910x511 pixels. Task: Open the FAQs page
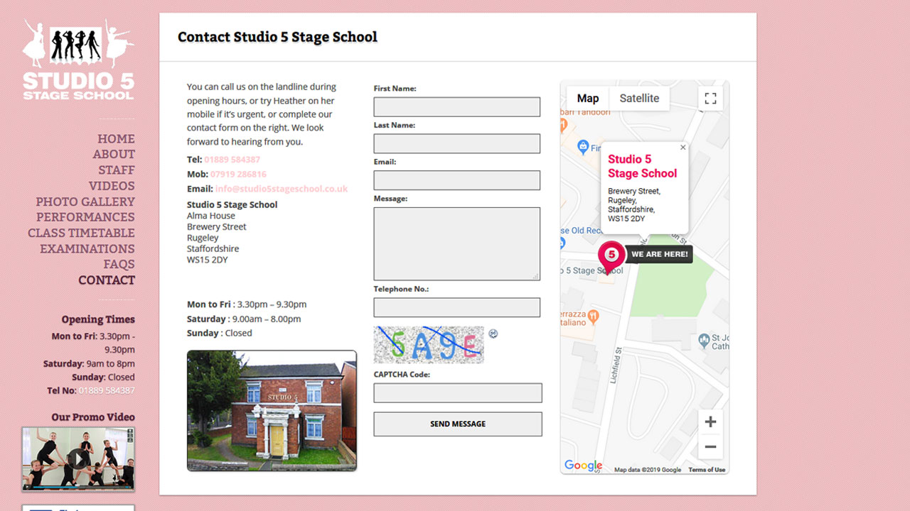[119, 264]
